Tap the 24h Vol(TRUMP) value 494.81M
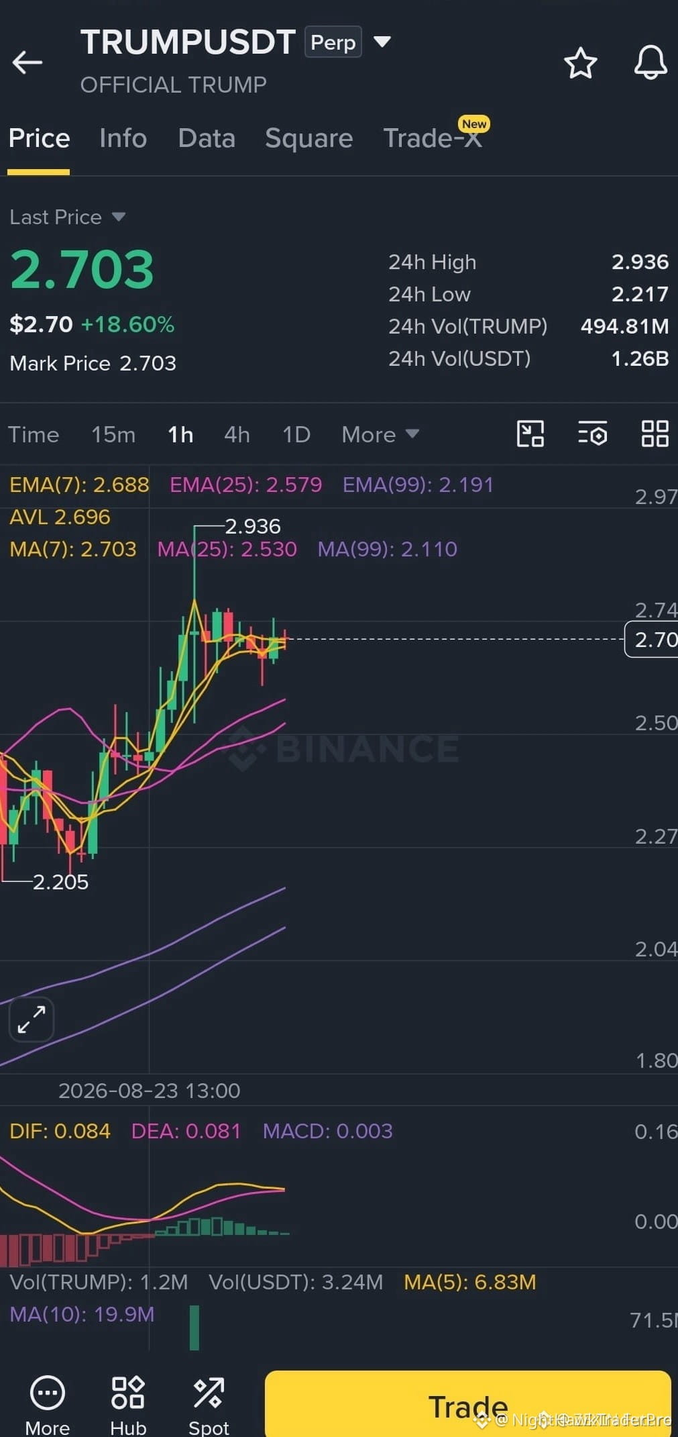The image size is (678, 1437). click(624, 326)
